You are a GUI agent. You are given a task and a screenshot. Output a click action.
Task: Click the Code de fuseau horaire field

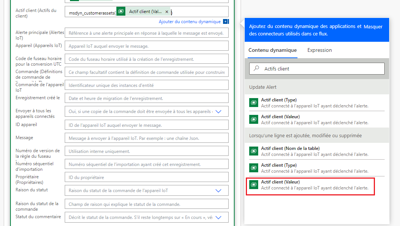(x=146, y=59)
